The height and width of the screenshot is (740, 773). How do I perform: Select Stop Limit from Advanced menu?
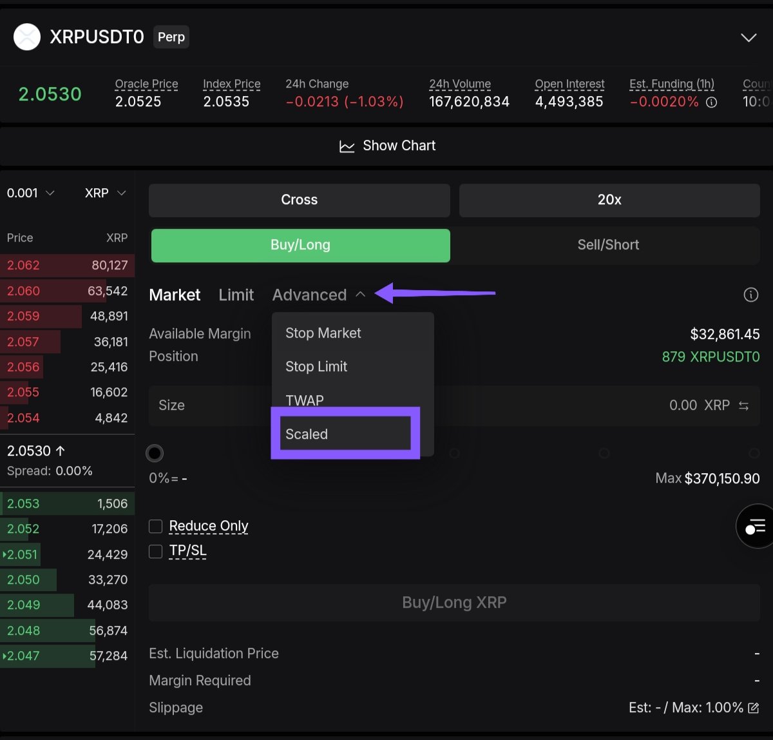[352, 367]
